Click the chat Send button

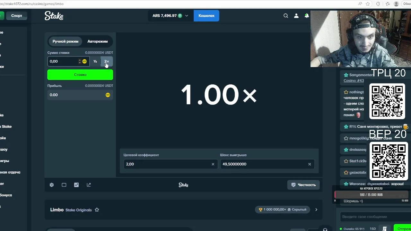pos(403,228)
